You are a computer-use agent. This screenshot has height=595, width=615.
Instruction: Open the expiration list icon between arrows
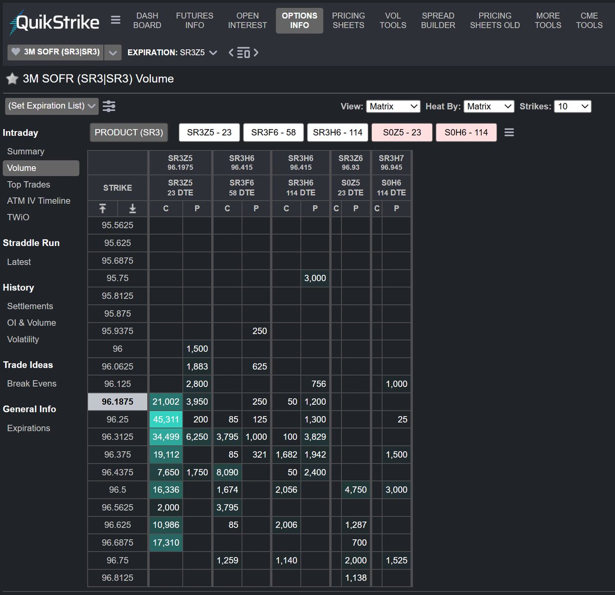[x=243, y=52]
